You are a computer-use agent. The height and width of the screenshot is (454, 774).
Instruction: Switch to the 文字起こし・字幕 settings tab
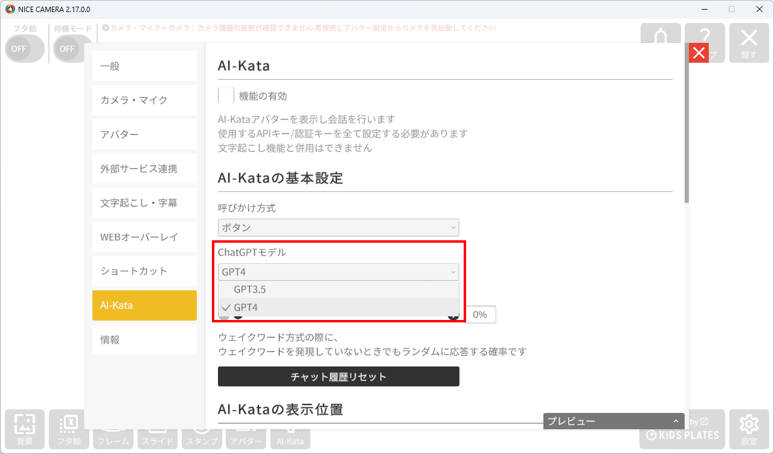click(x=144, y=203)
